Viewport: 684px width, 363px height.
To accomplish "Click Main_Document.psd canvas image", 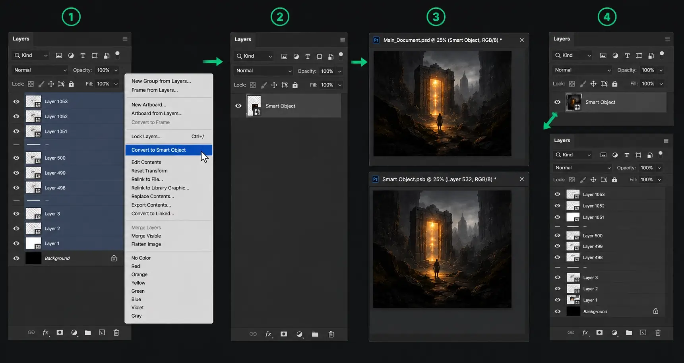I will [x=442, y=103].
